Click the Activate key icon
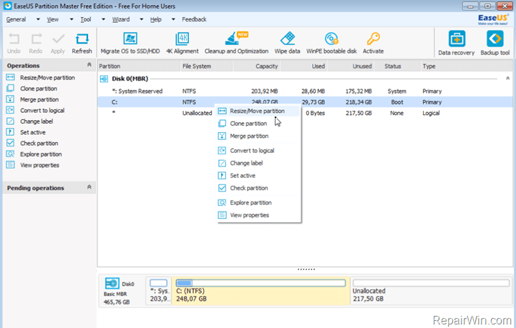The height and width of the screenshot is (328, 516). pyautogui.click(x=373, y=39)
